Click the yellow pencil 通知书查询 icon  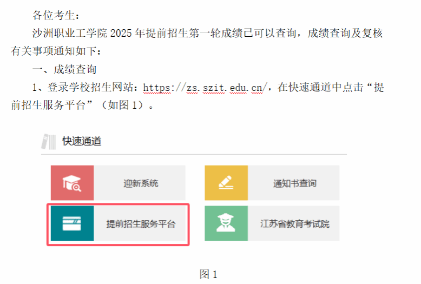(226, 183)
